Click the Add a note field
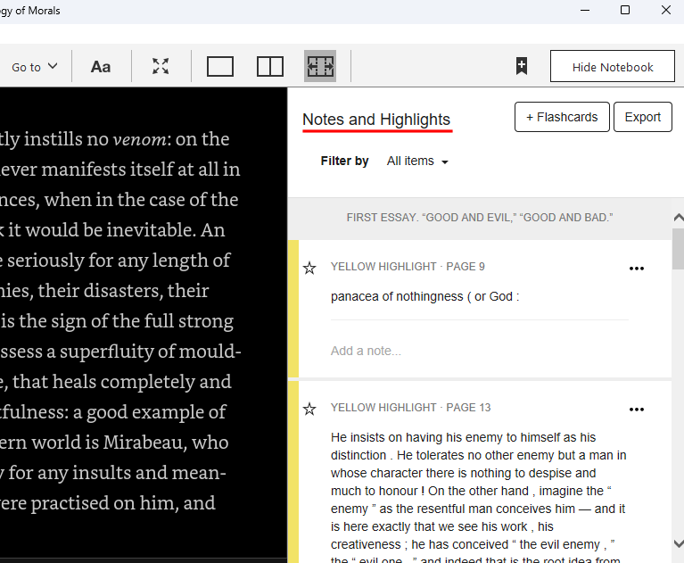The height and width of the screenshot is (563, 684). (367, 351)
